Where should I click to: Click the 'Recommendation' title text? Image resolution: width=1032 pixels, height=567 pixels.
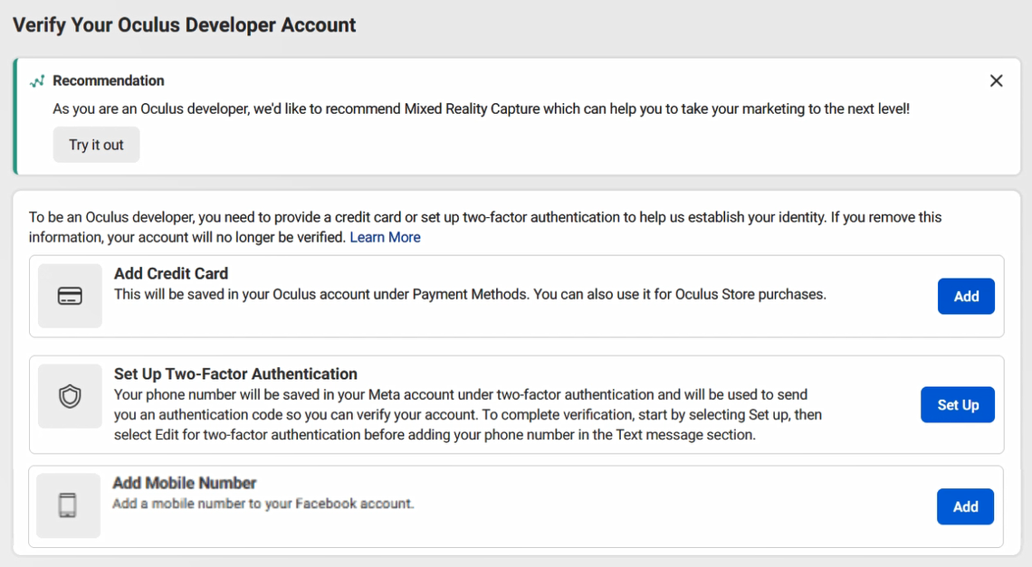pyautogui.click(x=109, y=80)
